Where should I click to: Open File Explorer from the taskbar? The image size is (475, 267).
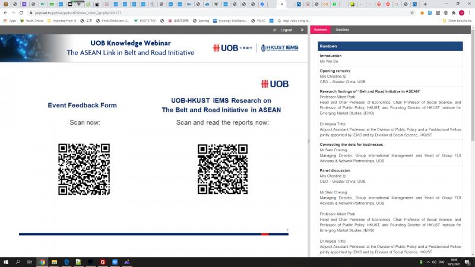coord(54,262)
